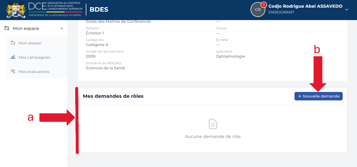Click the Sciences de la Santé value
Viewport: 357px width, 167px height.
pyautogui.click(x=105, y=68)
